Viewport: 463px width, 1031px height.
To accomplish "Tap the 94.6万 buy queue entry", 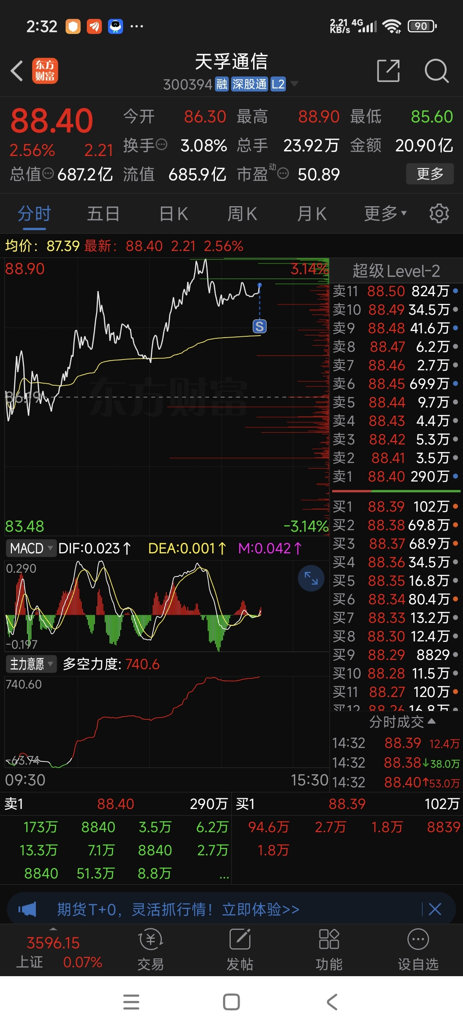I will pyautogui.click(x=268, y=827).
